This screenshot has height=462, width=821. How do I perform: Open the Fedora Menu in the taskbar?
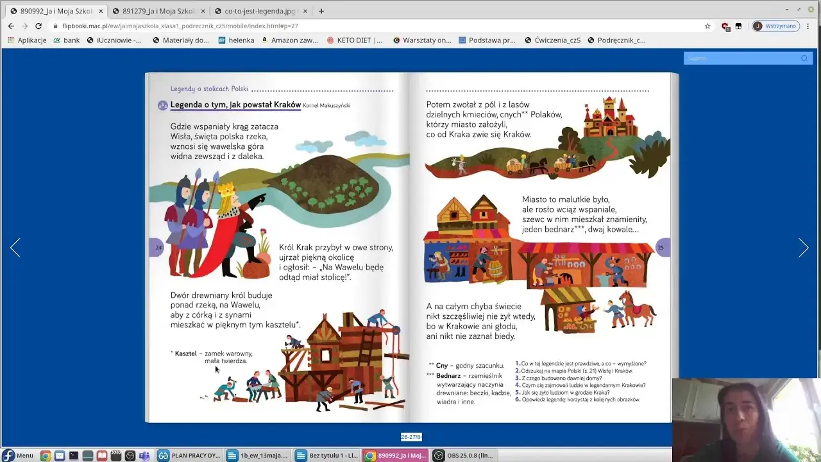[x=18, y=456]
